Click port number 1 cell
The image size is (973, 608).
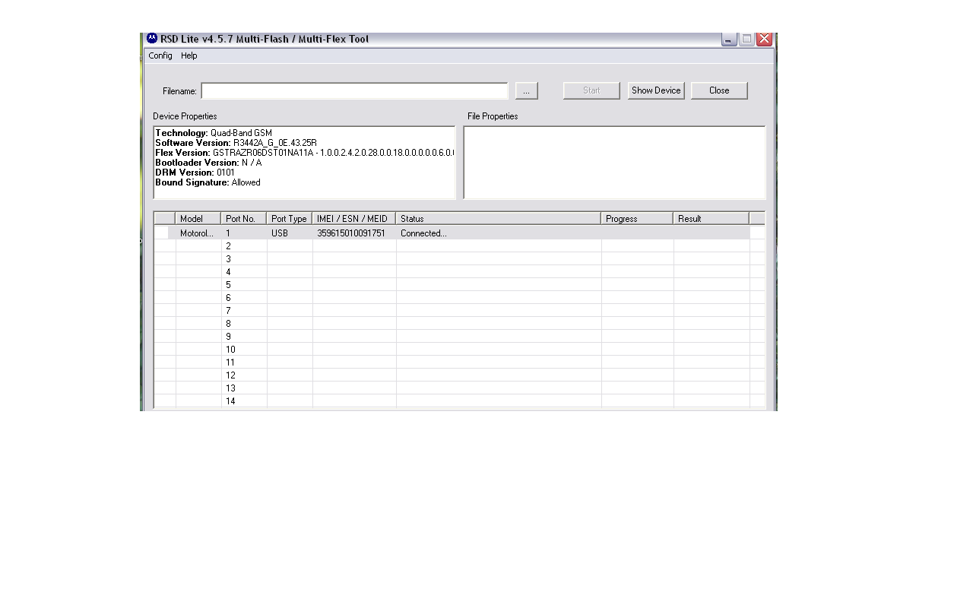pyautogui.click(x=244, y=233)
